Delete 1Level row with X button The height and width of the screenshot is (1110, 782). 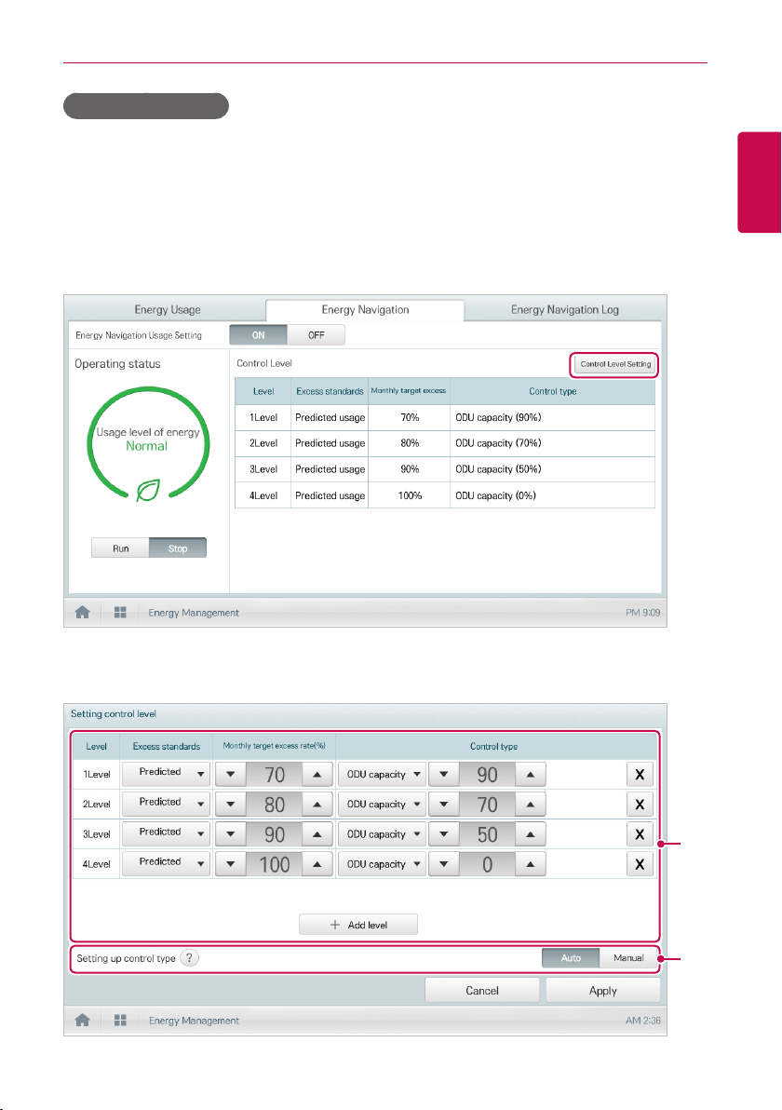pyautogui.click(x=640, y=775)
